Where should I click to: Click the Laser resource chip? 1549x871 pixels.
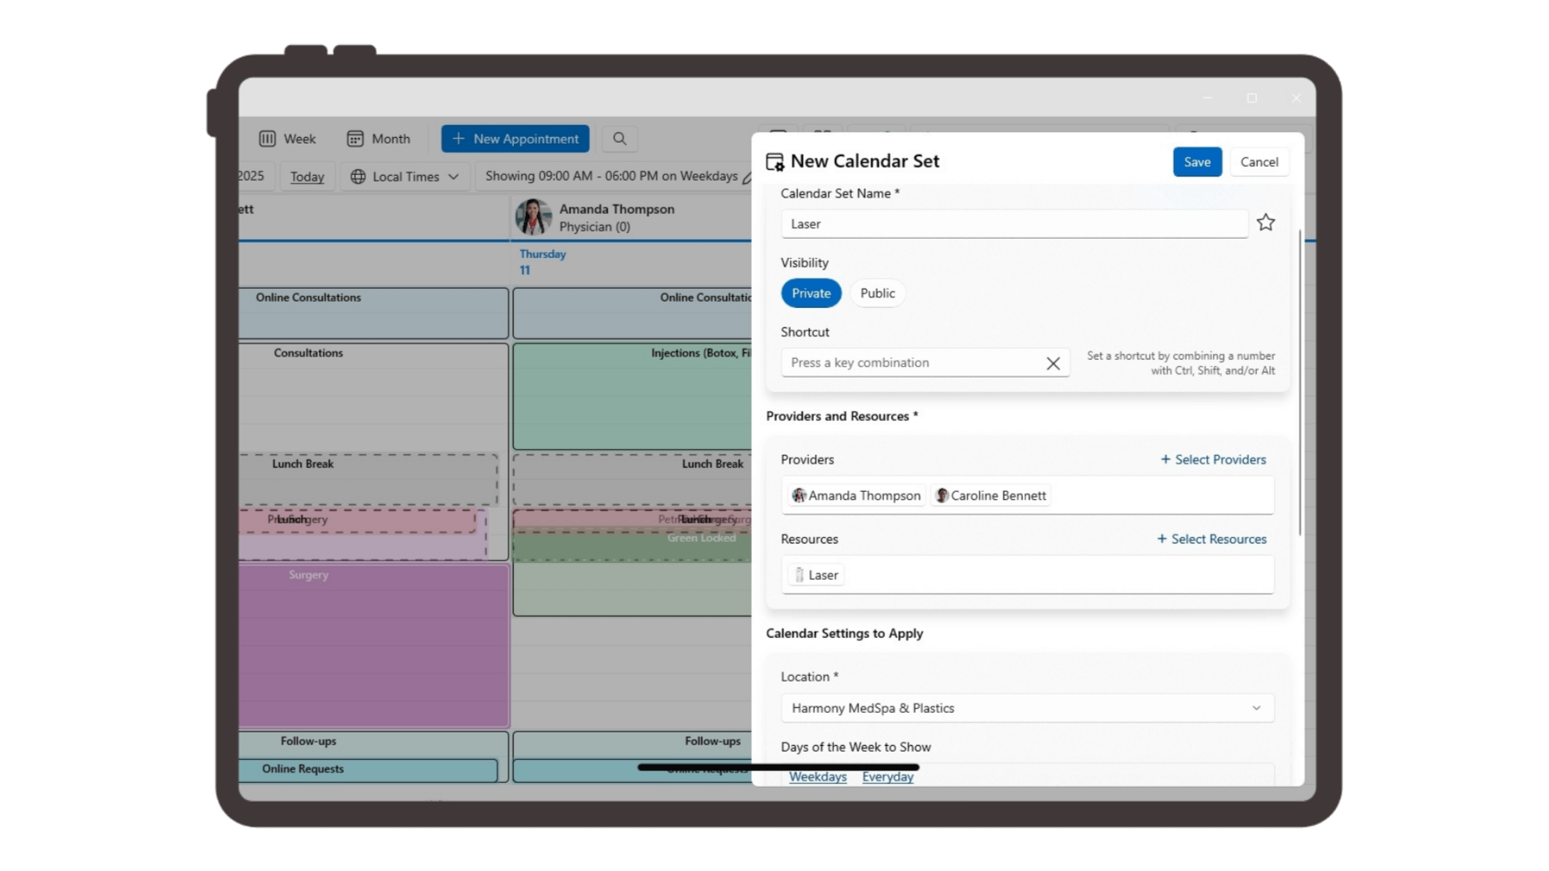point(816,575)
